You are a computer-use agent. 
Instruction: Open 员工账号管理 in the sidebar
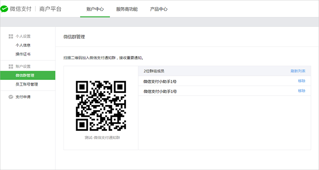pos(27,85)
